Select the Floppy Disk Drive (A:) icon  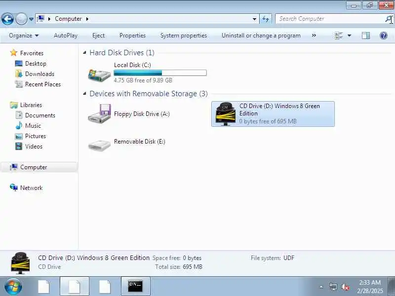tap(99, 114)
